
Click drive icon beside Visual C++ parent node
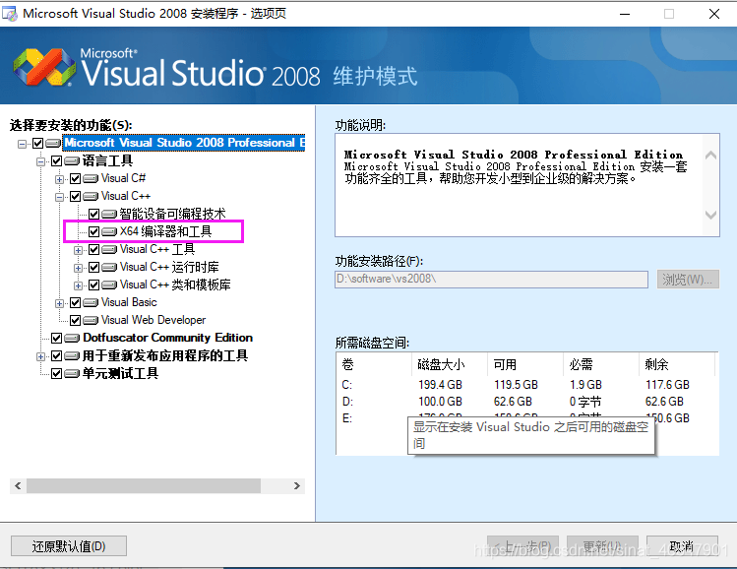[x=91, y=197]
